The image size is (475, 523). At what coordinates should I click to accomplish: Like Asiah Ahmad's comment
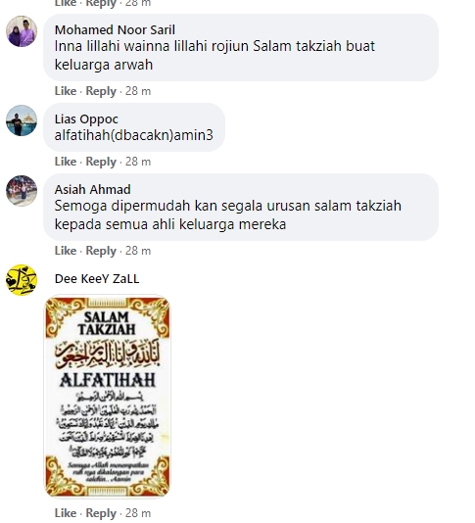pyautogui.click(x=66, y=251)
